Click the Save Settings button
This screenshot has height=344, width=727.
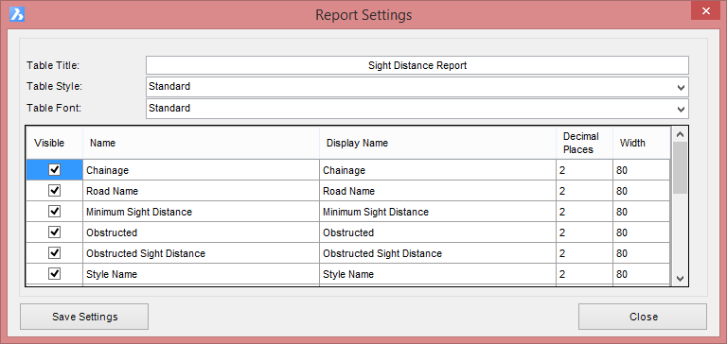tap(84, 317)
